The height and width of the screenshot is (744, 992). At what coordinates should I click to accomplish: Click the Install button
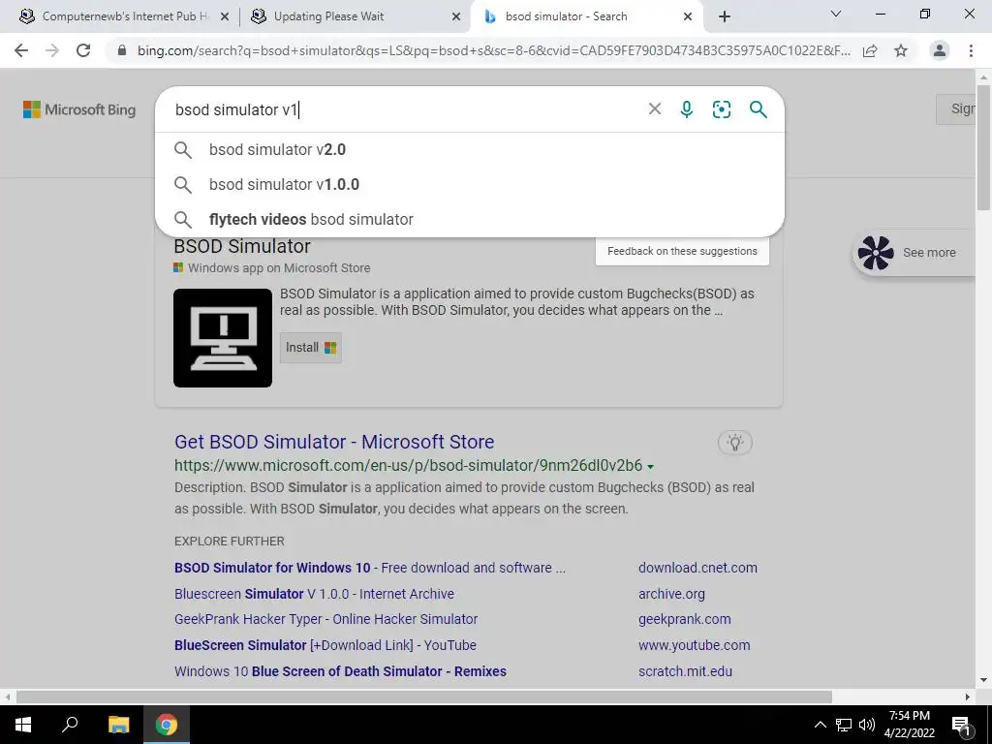[311, 348]
